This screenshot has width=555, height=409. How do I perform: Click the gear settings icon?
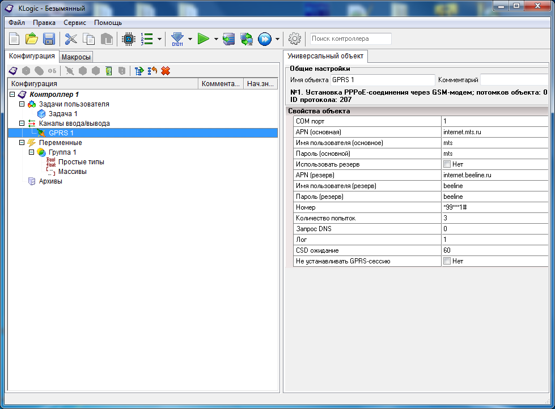[294, 39]
